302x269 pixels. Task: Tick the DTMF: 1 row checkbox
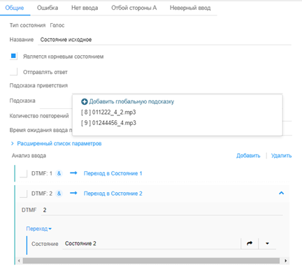(x=24, y=173)
